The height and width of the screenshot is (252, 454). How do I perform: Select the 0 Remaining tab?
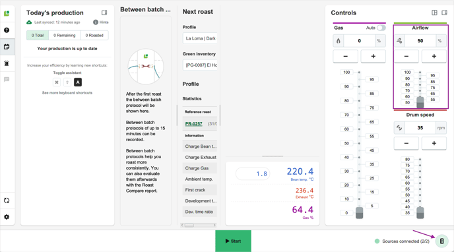coord(64,36)
